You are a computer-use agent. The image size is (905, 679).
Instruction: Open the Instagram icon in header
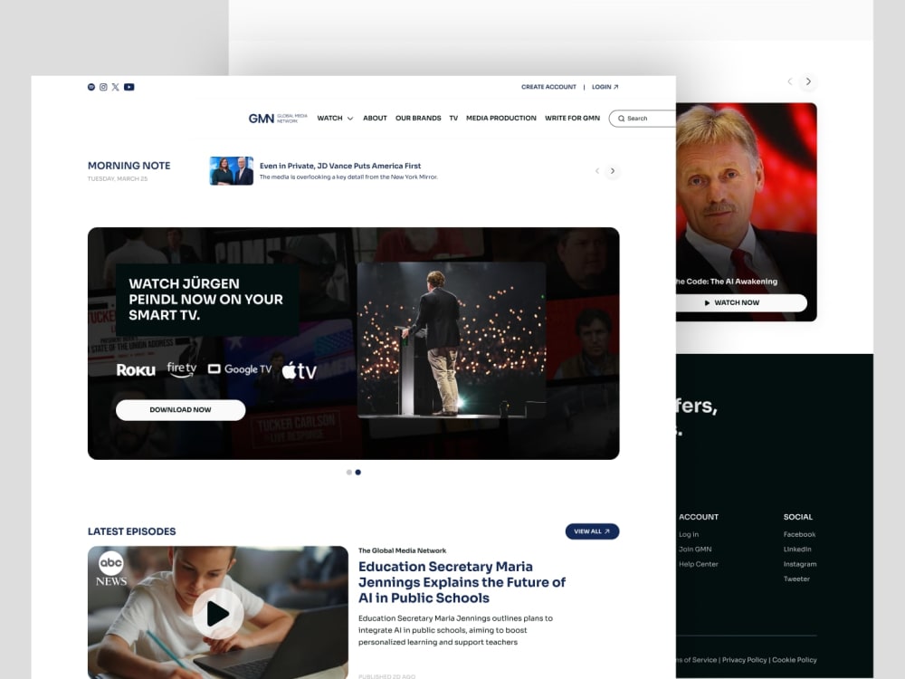(103, 87)
